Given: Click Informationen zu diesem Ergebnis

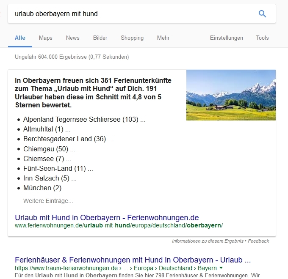Looking at the screenshot, I should click(208, 241).
